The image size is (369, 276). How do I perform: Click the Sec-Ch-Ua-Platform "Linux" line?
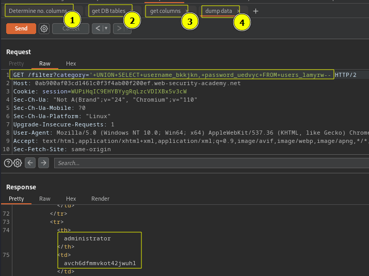point(62,116)
